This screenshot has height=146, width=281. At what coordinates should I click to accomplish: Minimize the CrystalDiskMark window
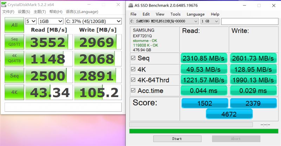pos(89,5)
